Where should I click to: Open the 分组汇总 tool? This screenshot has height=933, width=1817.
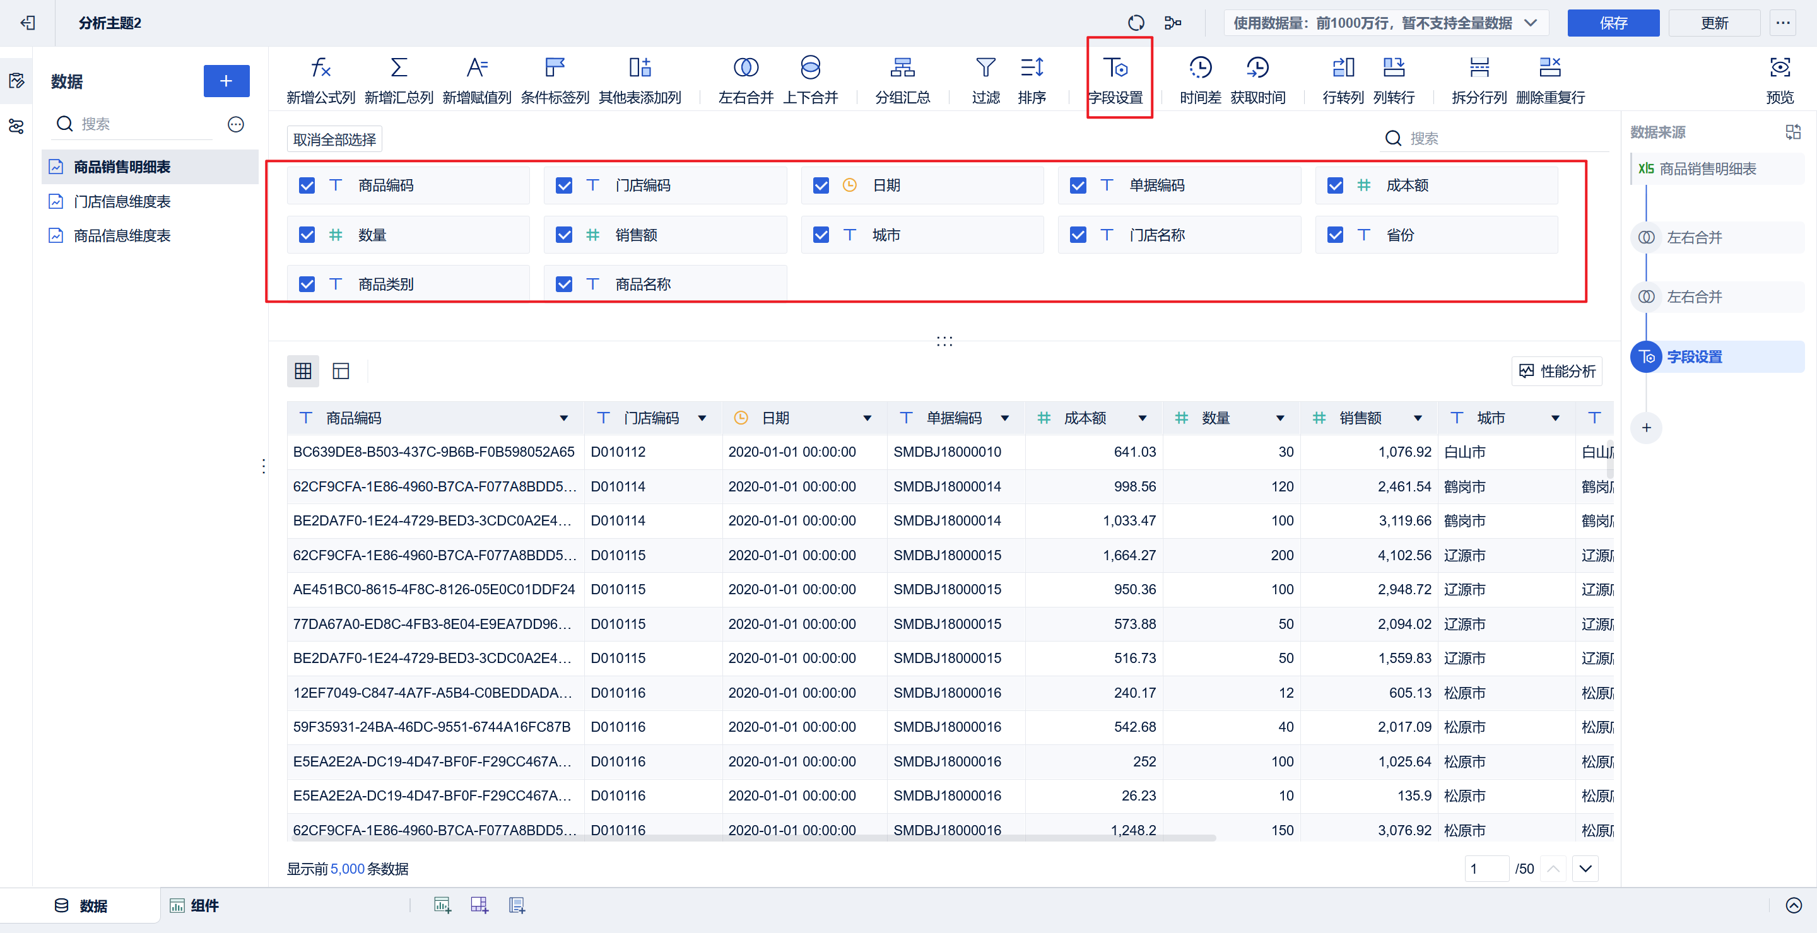coord(902,68)
